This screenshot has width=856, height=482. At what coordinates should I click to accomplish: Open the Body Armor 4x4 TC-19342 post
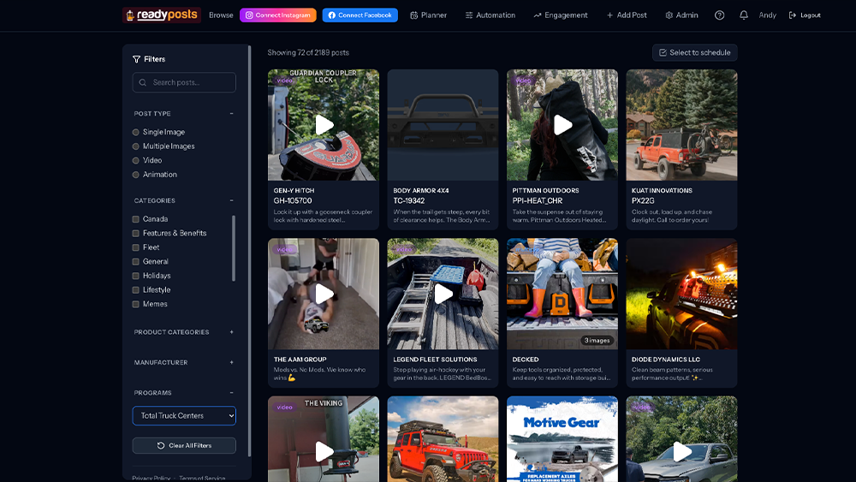[443, 149]
